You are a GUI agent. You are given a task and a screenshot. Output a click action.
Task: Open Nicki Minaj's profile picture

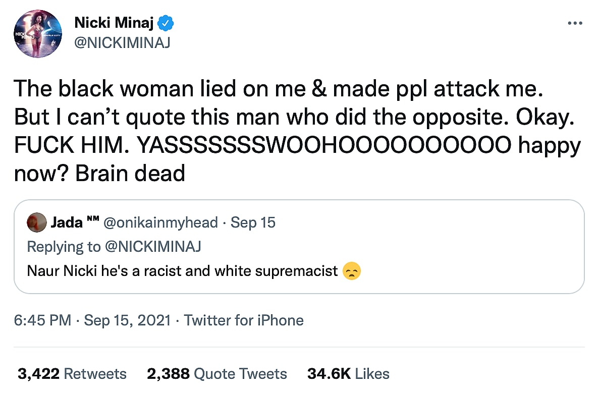point(38,34)
